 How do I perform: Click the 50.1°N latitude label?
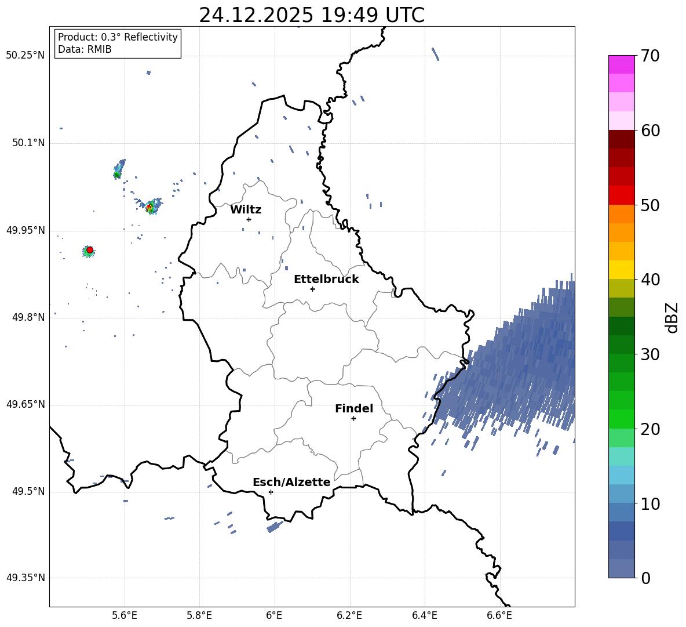28,143
